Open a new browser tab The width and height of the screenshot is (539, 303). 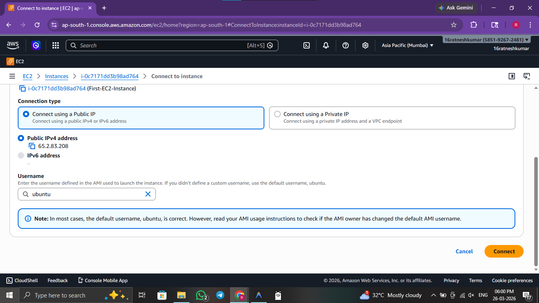coord(104,8)
